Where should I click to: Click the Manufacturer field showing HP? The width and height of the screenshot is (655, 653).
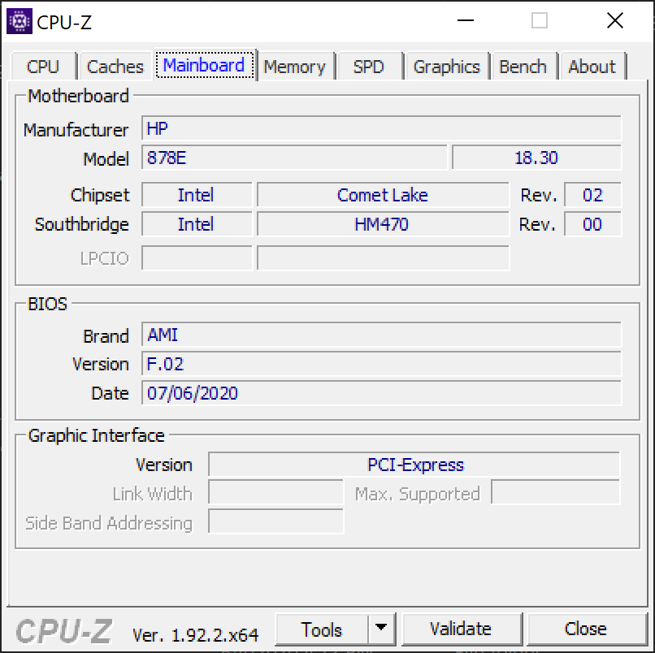tap(381, 129)
